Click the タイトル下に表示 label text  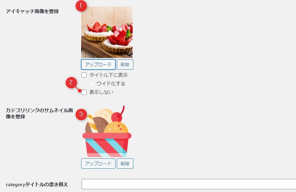pyautogui.click(x=109, y=75)
